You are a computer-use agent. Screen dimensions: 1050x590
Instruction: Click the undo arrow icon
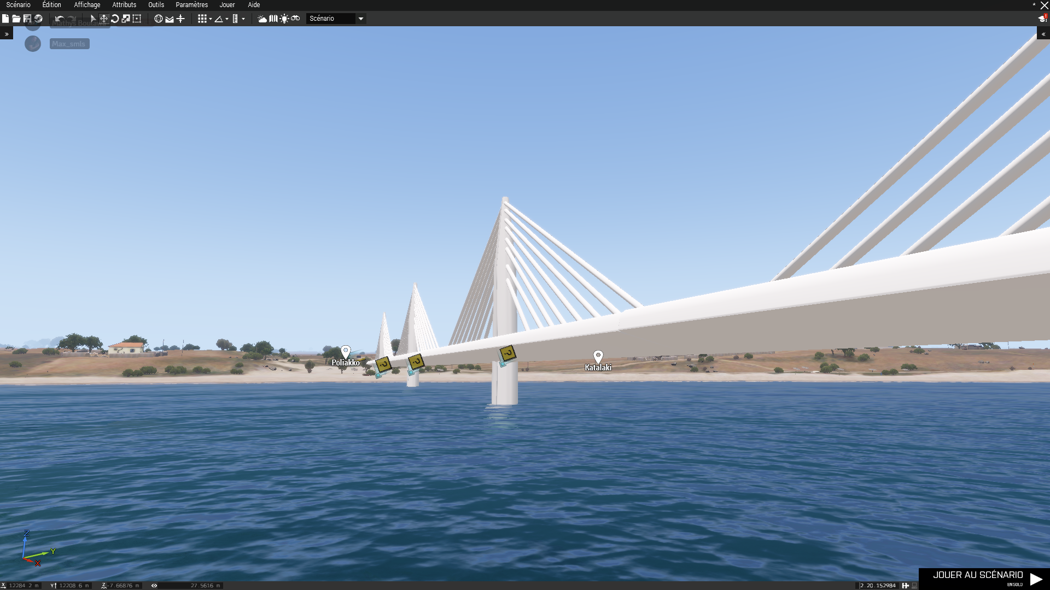coord(60,19)
